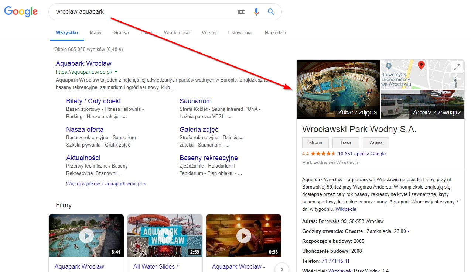Switch to the Grafika tab
The image size is (471, 272).
[x=121, y=32]
